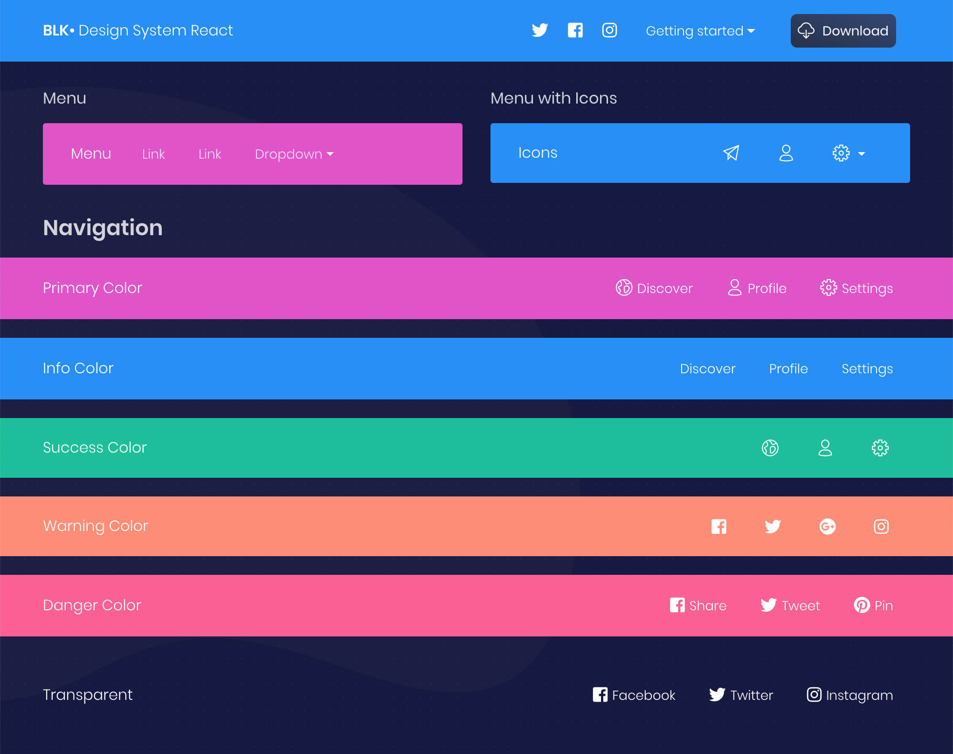
Task: Click the Instagram icon in top navbar
Action: (609, 30)
